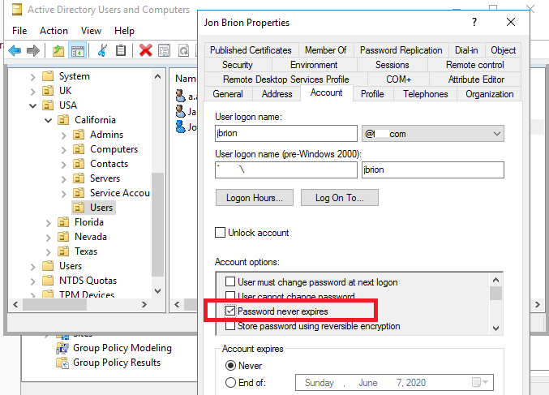Expand the Computers tree node
Screen dimensions: 549x395
[x=64, y=150]
